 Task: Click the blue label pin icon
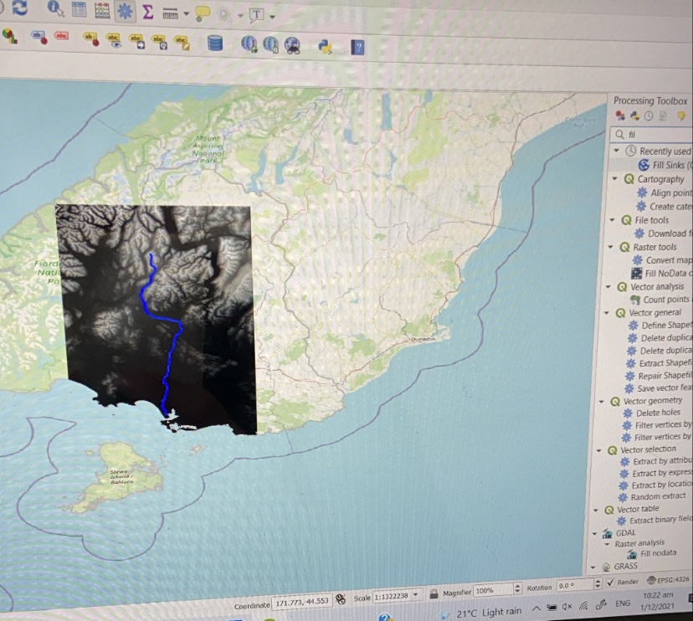coord(38,37)
